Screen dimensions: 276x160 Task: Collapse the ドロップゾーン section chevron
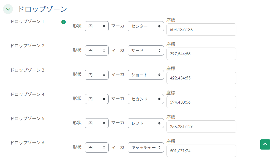click(x=8, y=9)
